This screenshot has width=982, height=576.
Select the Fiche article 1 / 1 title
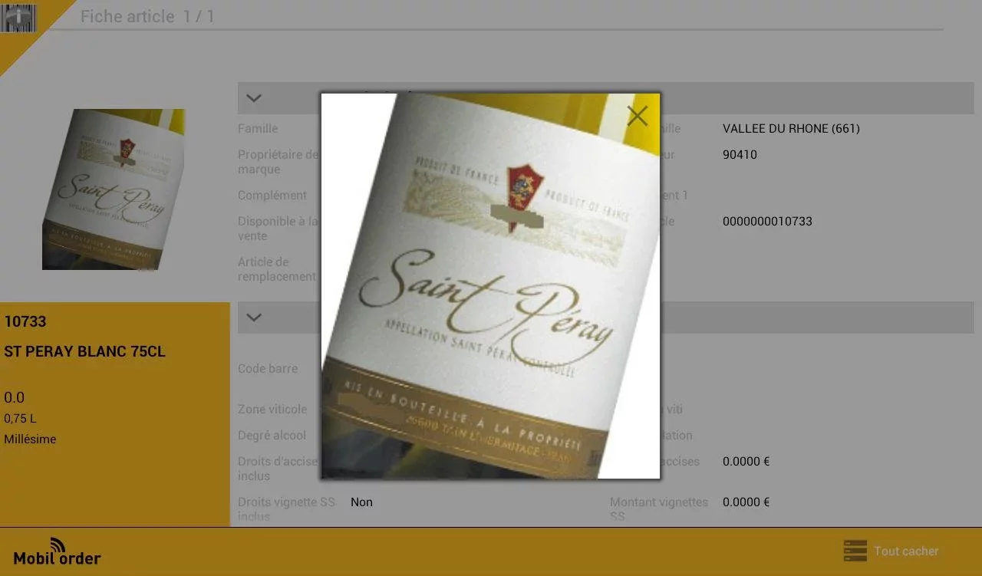click(x=147, y=16)
